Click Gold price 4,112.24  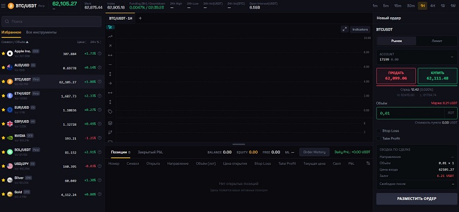pos(69,195)
